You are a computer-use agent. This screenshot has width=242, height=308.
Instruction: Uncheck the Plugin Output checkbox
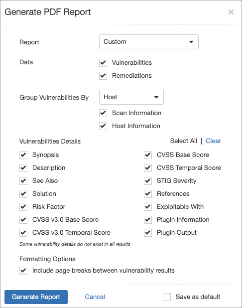[x=148, y=233]
